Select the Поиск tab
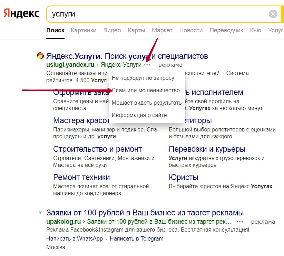Viewport: 284px width, 256px height. [x=56, y=30]
